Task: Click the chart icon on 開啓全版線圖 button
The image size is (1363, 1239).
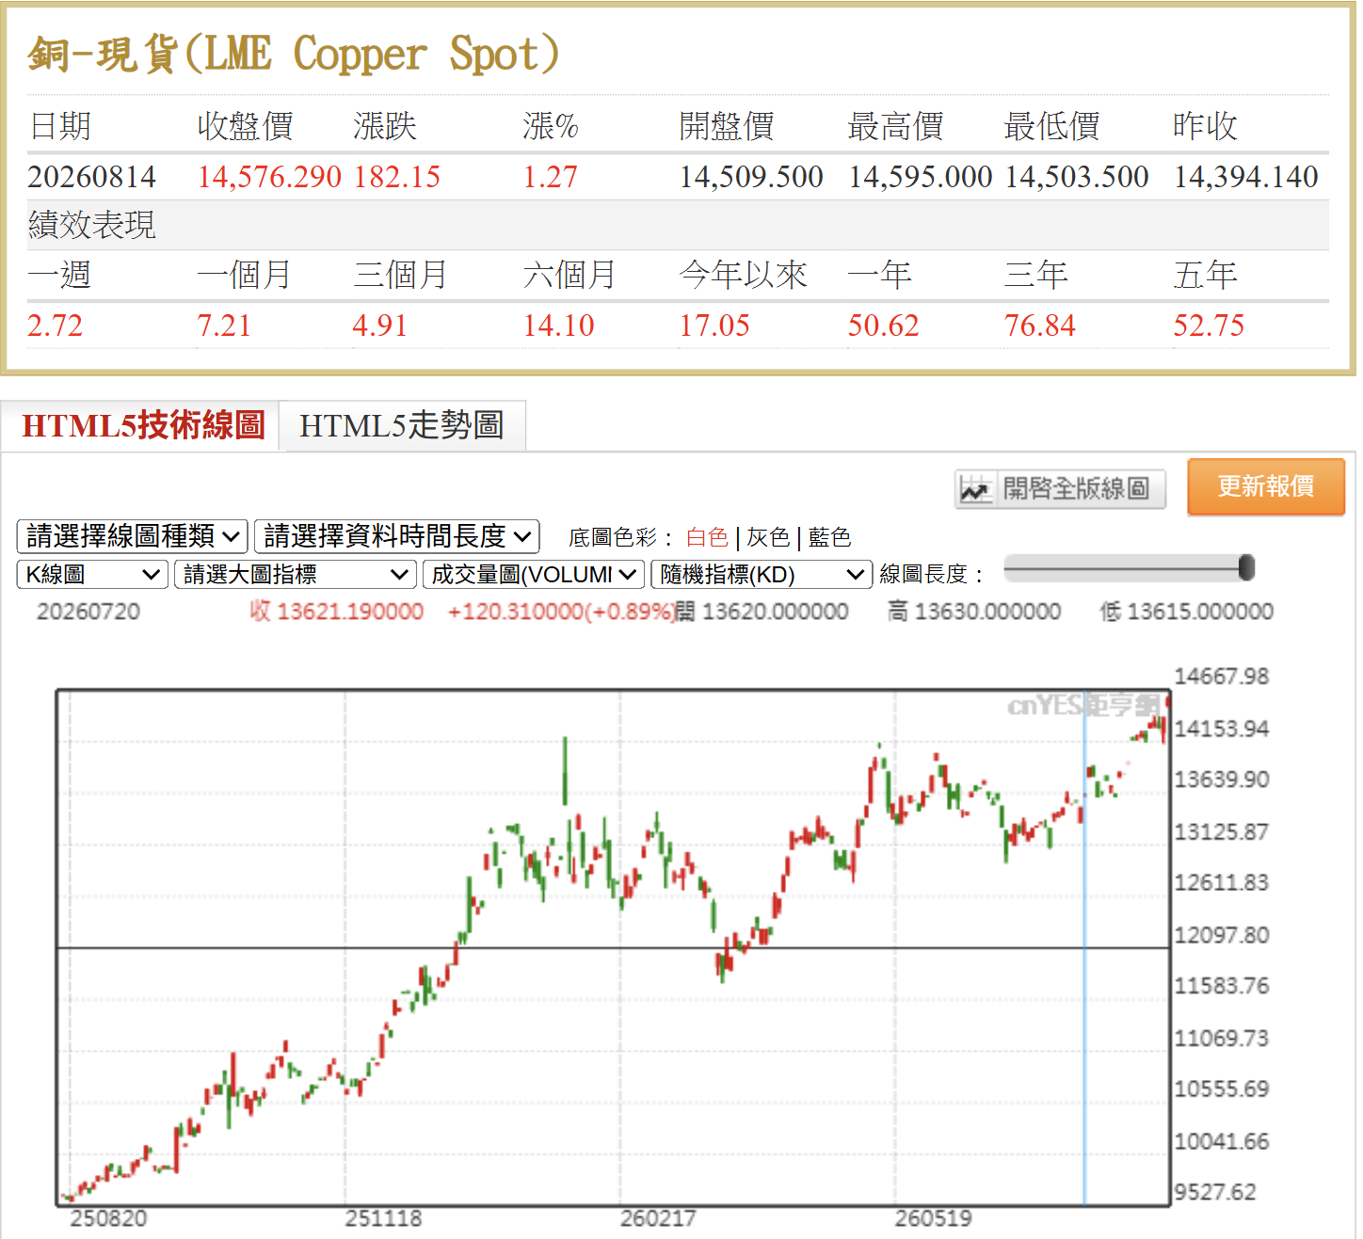Action: [x=975, y=489]
